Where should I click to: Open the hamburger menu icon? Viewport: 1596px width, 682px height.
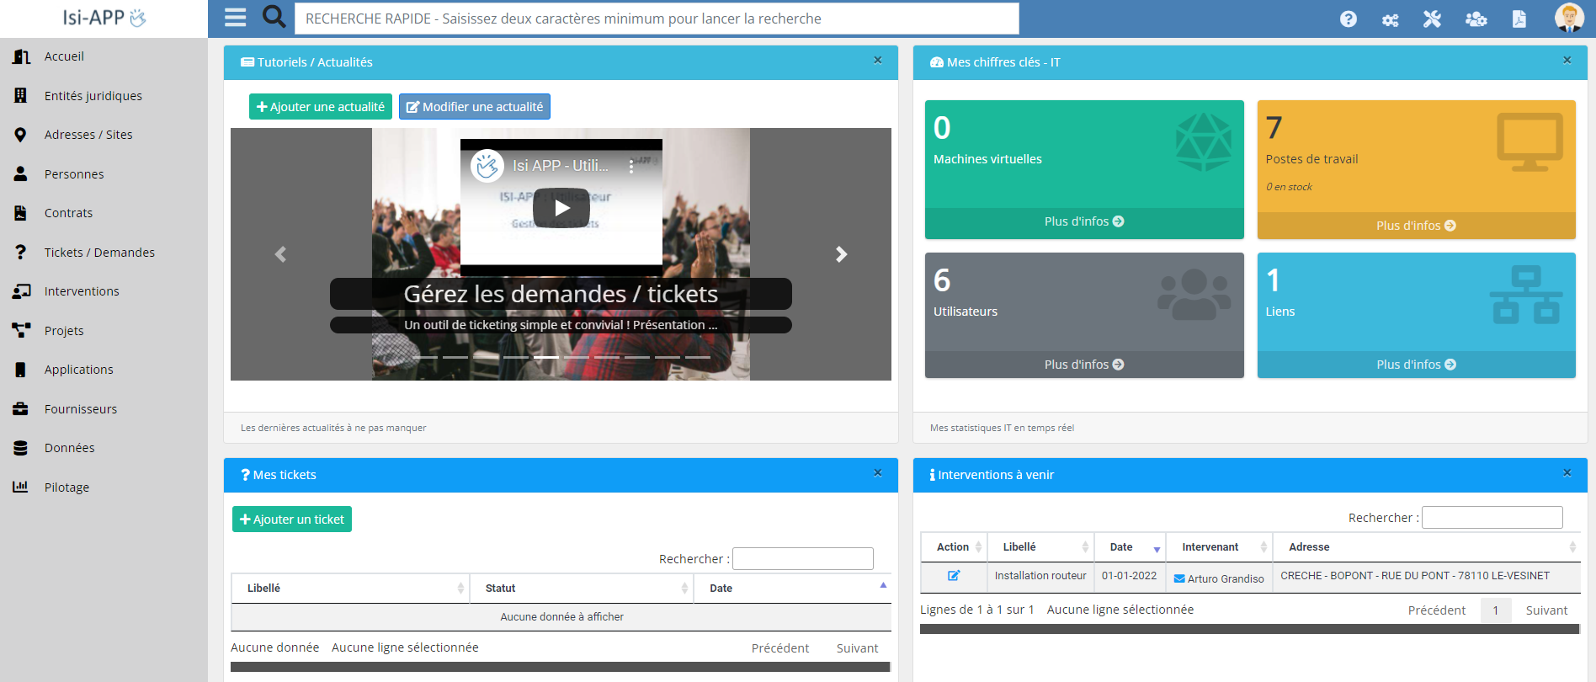(x=235, y=18)
